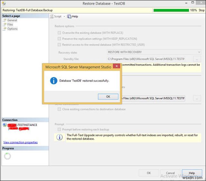This screenshot has height=181, width=206.
Task: Toggle Prompt before restoring each backup
Action: click(59, 129)
